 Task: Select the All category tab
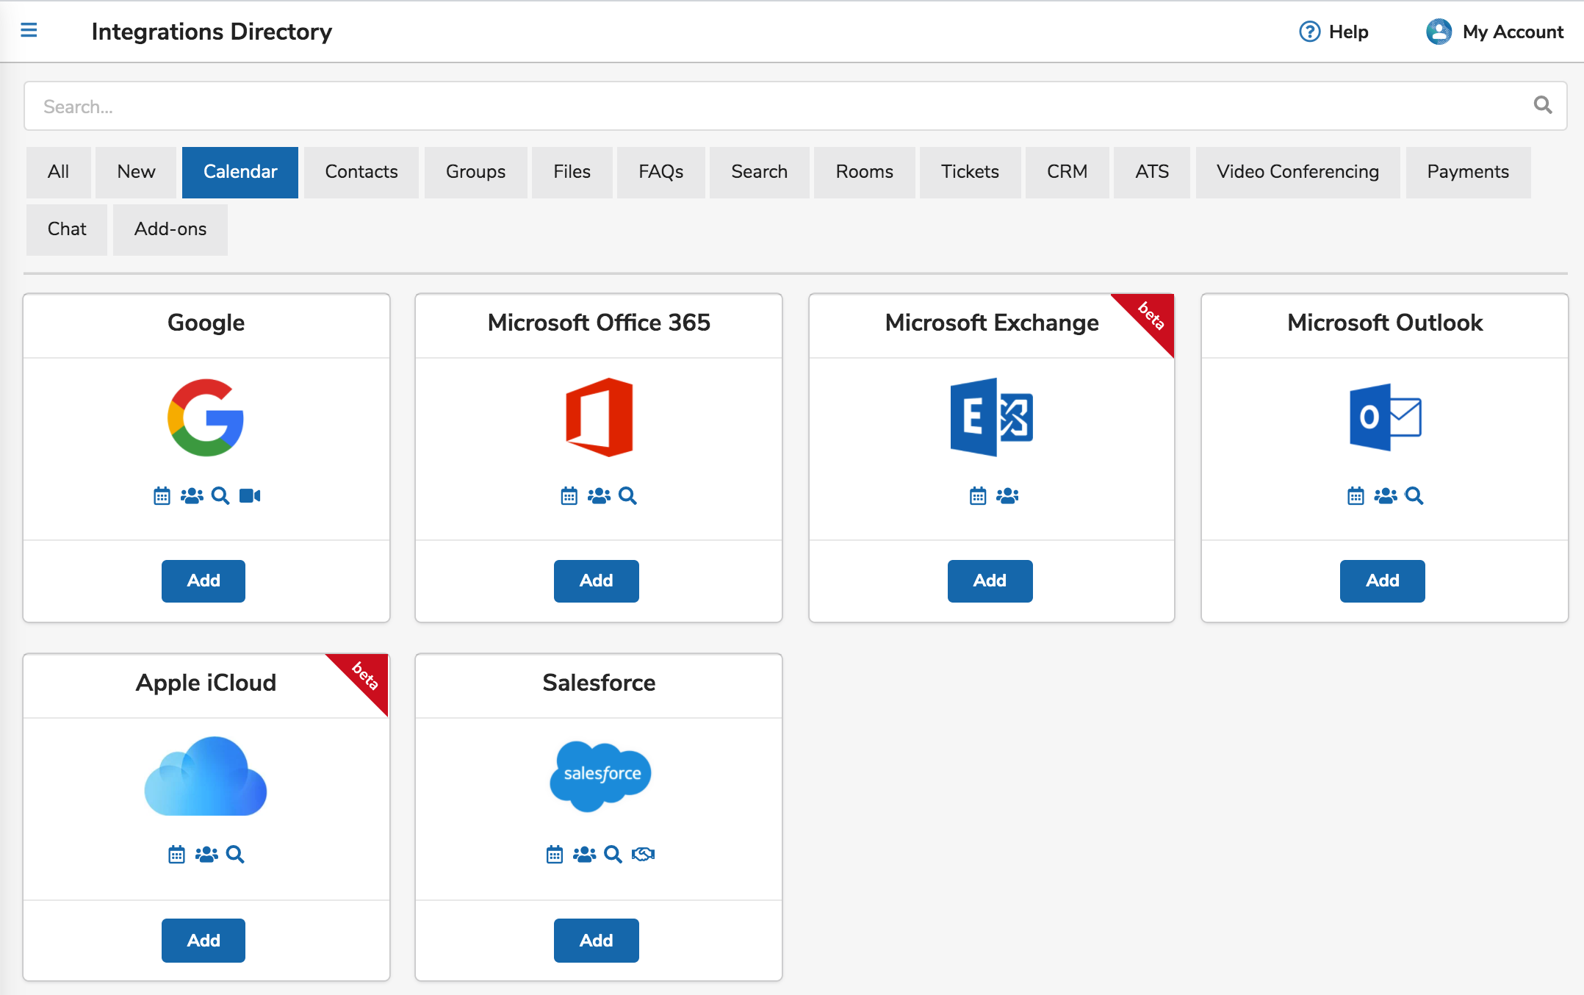point(59,172)
